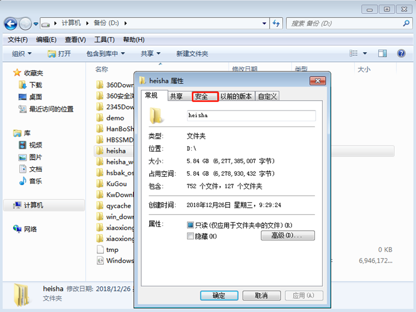Click the help question mark icon
This screenshot has height=312, width=416.
401,53
